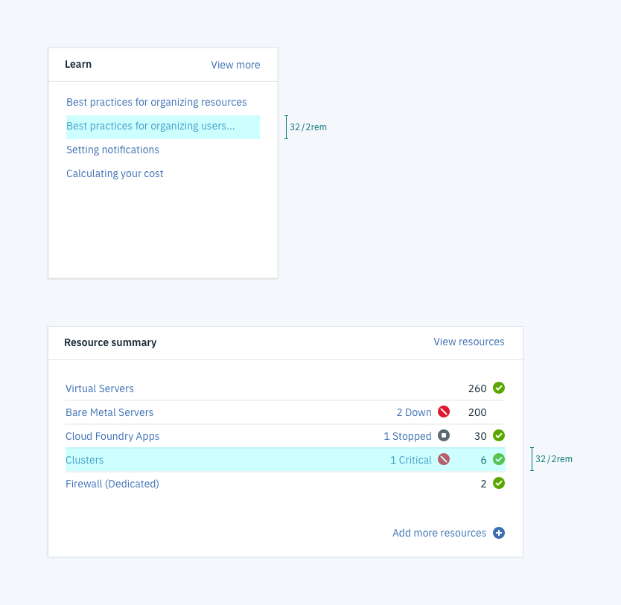The height and width of the screenshot is (605, 621).
Task: Open the Virtual Servers resource link
Action: [100, 388]
